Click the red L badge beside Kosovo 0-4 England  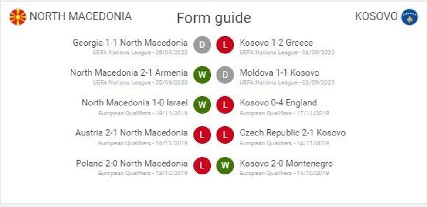click(x=225, y=105)
